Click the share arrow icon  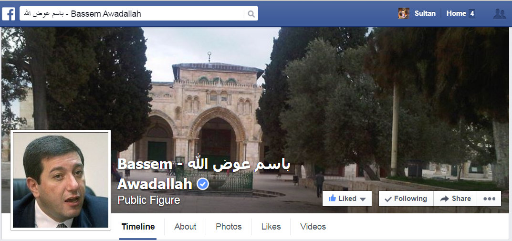444,199
